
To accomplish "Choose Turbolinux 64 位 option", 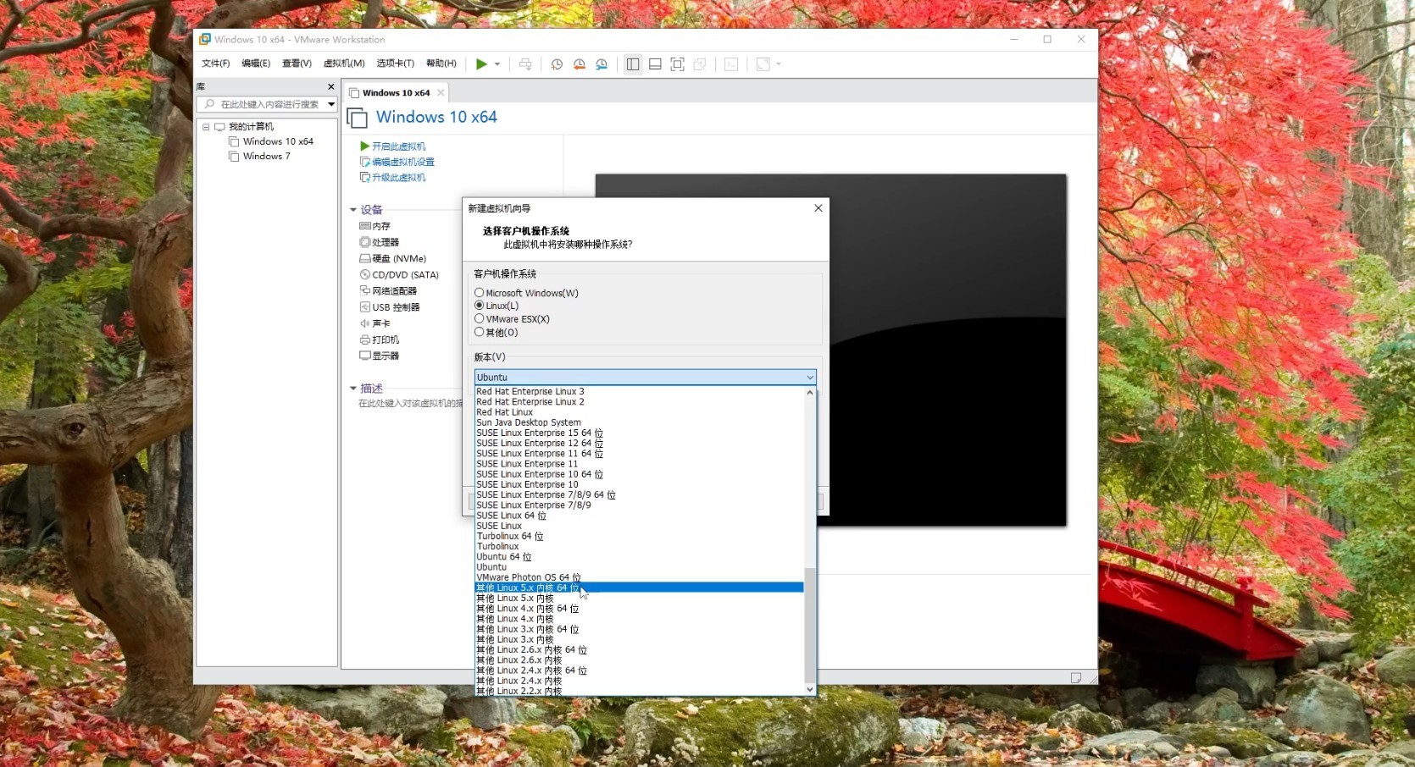I will click(639, 536).
